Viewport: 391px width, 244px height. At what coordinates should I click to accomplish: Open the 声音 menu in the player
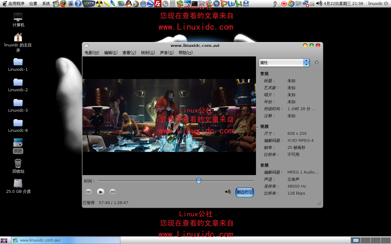167,52
